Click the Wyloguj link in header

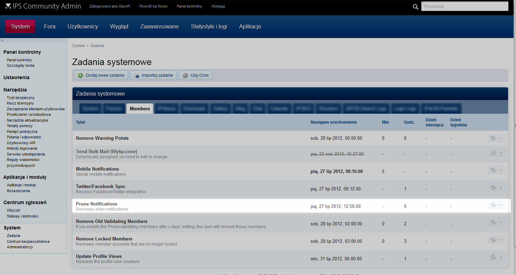point(218,6)
